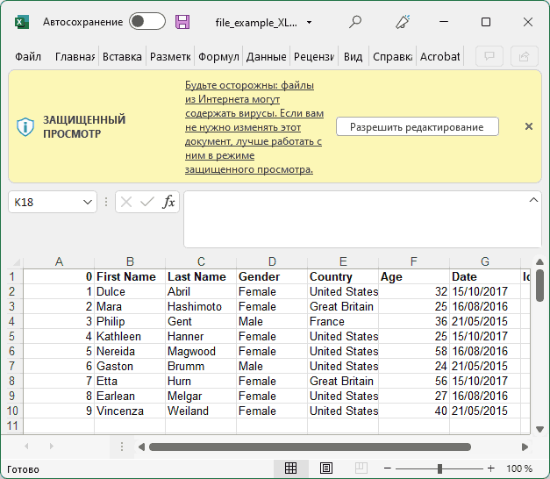Viewport: 550px width, 479px height.
Task: Switch to Page Break Preview icon
Action: click(361, 468)
